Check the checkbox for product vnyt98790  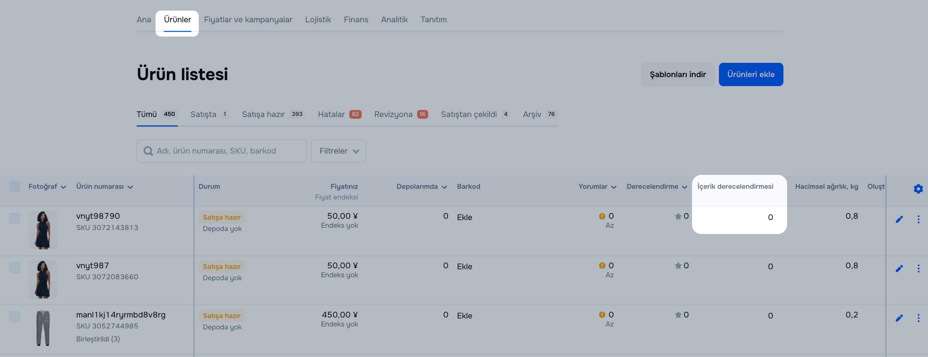pos(15,218)
